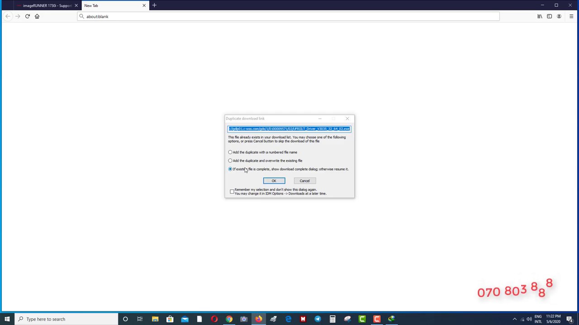Screen dimensions: 579x325
Task: Open Cortana from the taskbar
Action: tap(125, 319)
